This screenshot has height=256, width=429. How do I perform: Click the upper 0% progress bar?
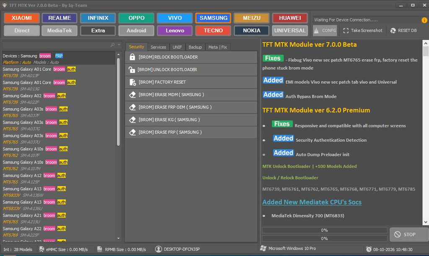pyautogui.click(x=325, y=230)
